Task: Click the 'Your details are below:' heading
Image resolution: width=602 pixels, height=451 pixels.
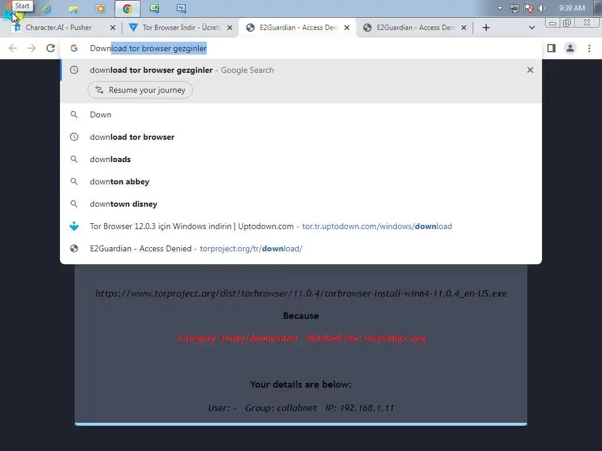Action: pos(300,384)
